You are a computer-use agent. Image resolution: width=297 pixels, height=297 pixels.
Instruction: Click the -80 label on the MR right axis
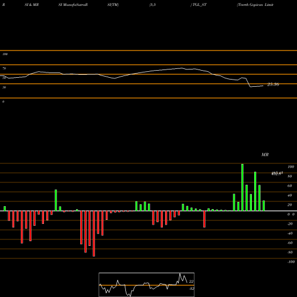pos(290,252)
